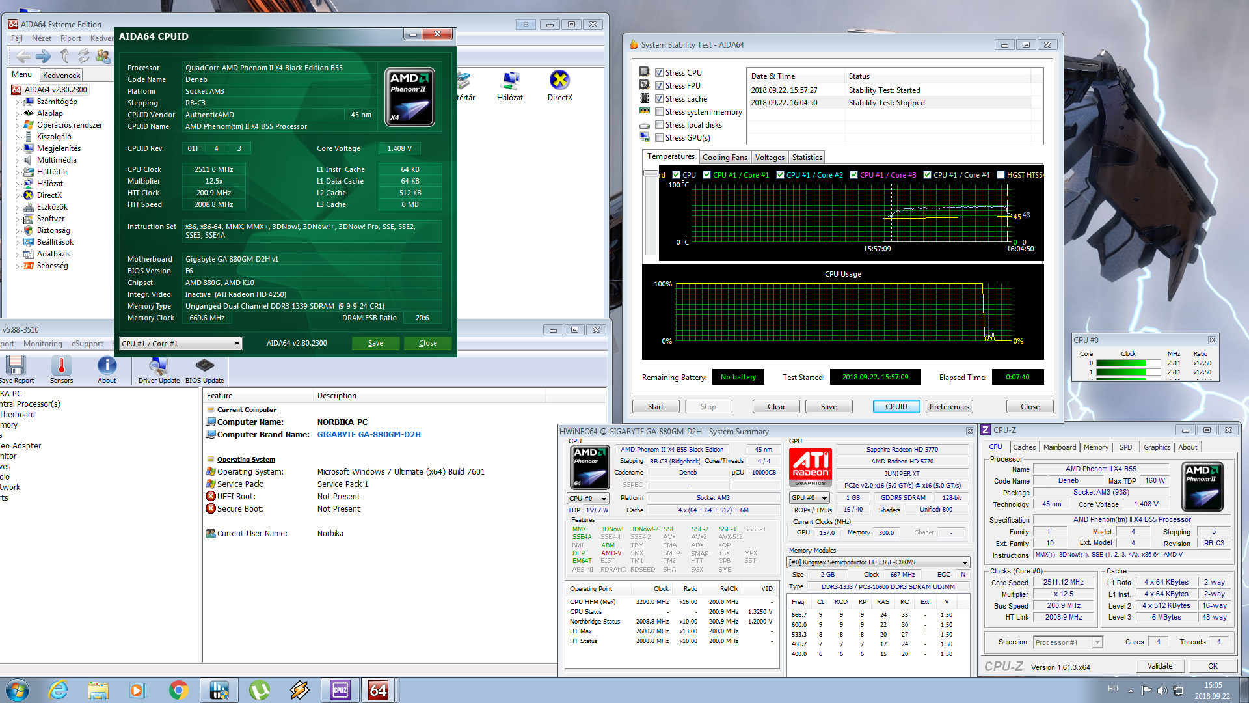The width and height of the screenshot is (1249, 703).
Task: Click the Sensors icon in HWiNFO toolbar
Action: pos(61,370)
